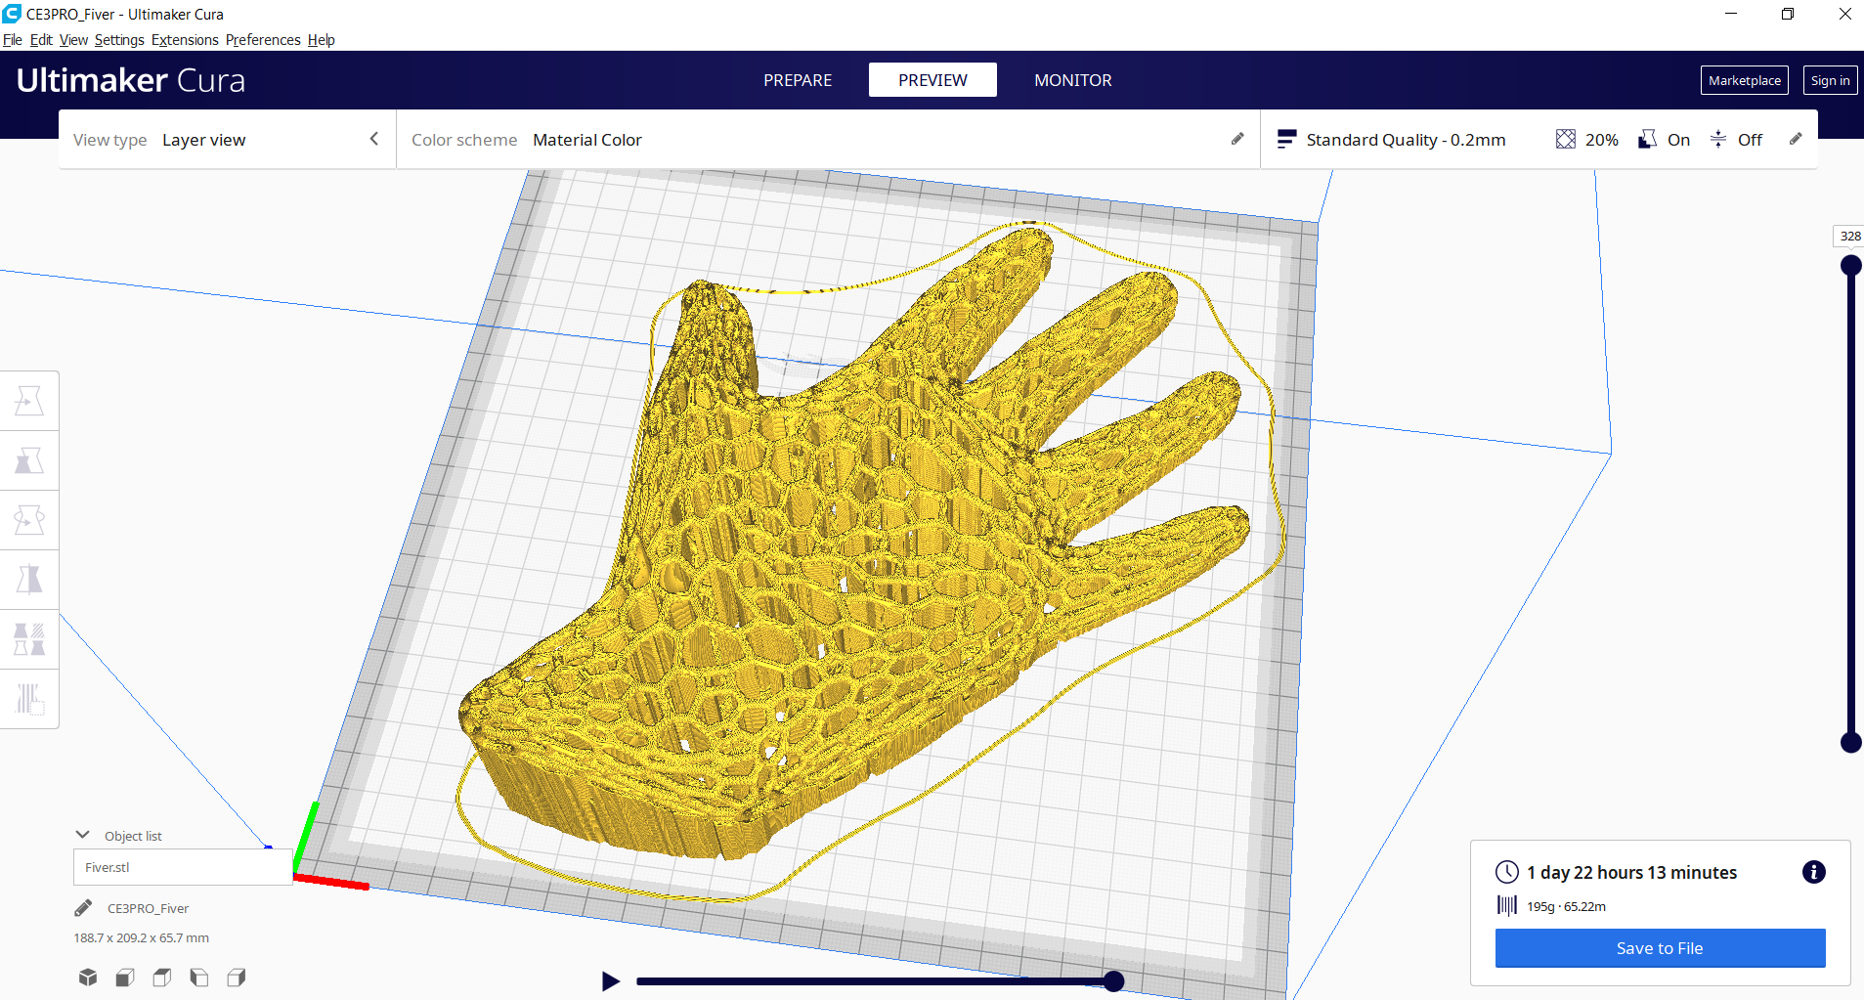Click the simulation path slider handle
The width and height of the screenshot is (1864, 1000).
click(1113, 981)
